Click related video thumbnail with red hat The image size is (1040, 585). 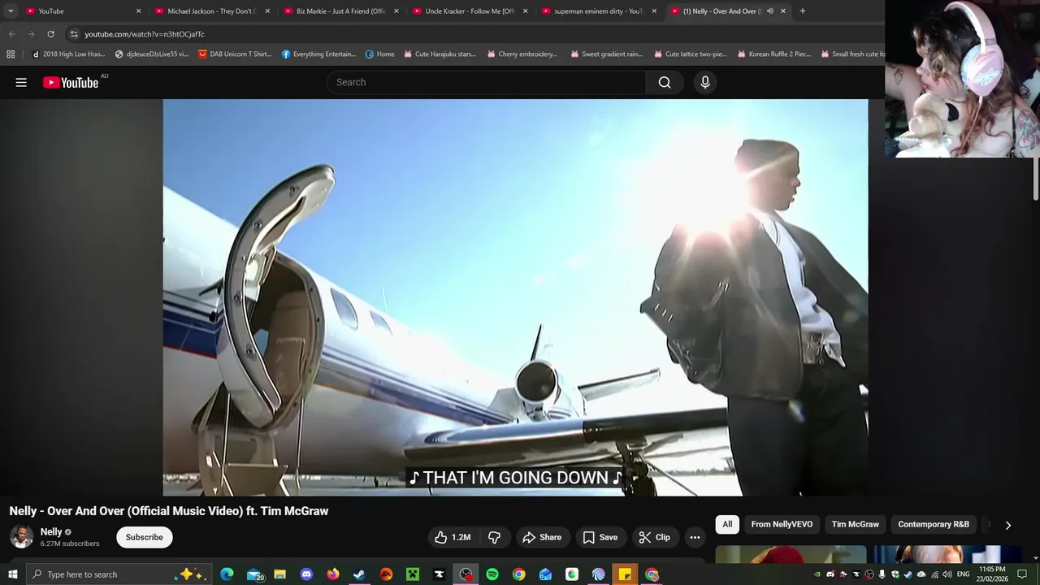click(791, 555)
